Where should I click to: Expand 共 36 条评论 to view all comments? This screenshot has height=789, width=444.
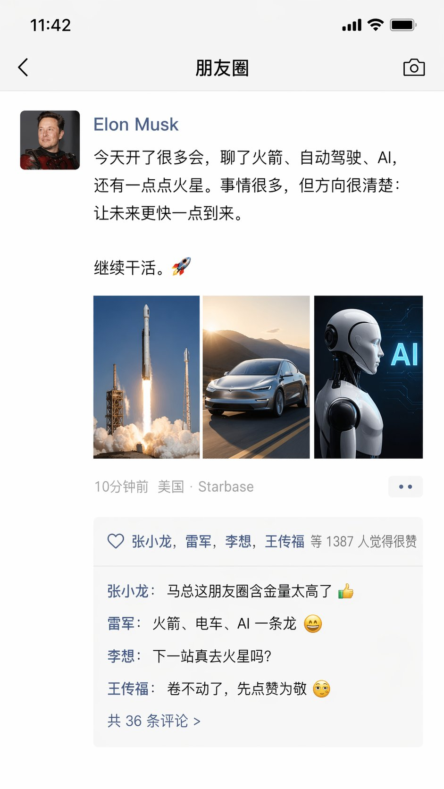(x=154, y=721)
